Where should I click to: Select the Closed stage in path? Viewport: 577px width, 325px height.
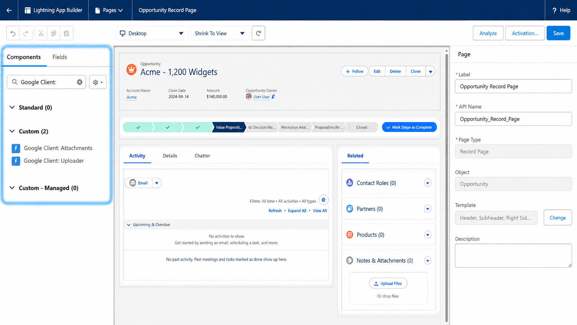[x=362, y=127]
